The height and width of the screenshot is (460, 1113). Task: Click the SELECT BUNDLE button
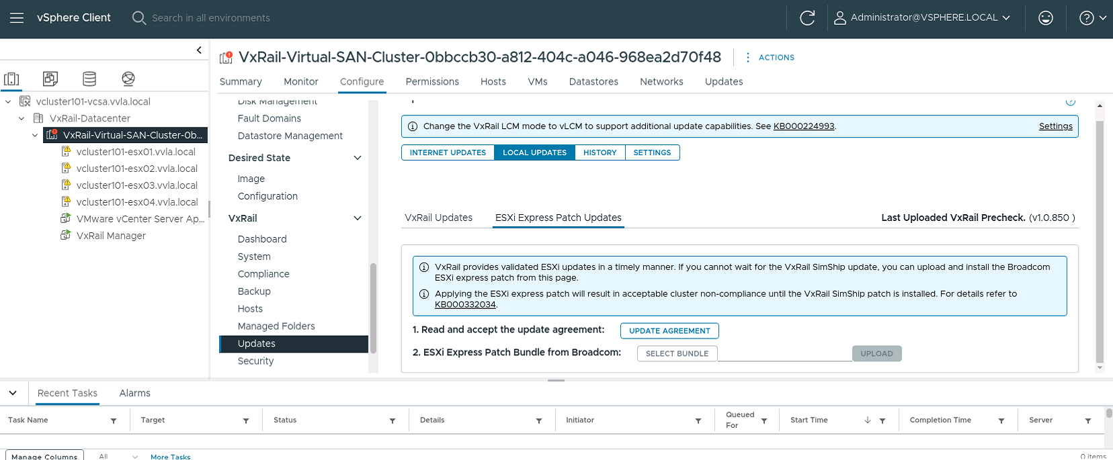(677, 354)
